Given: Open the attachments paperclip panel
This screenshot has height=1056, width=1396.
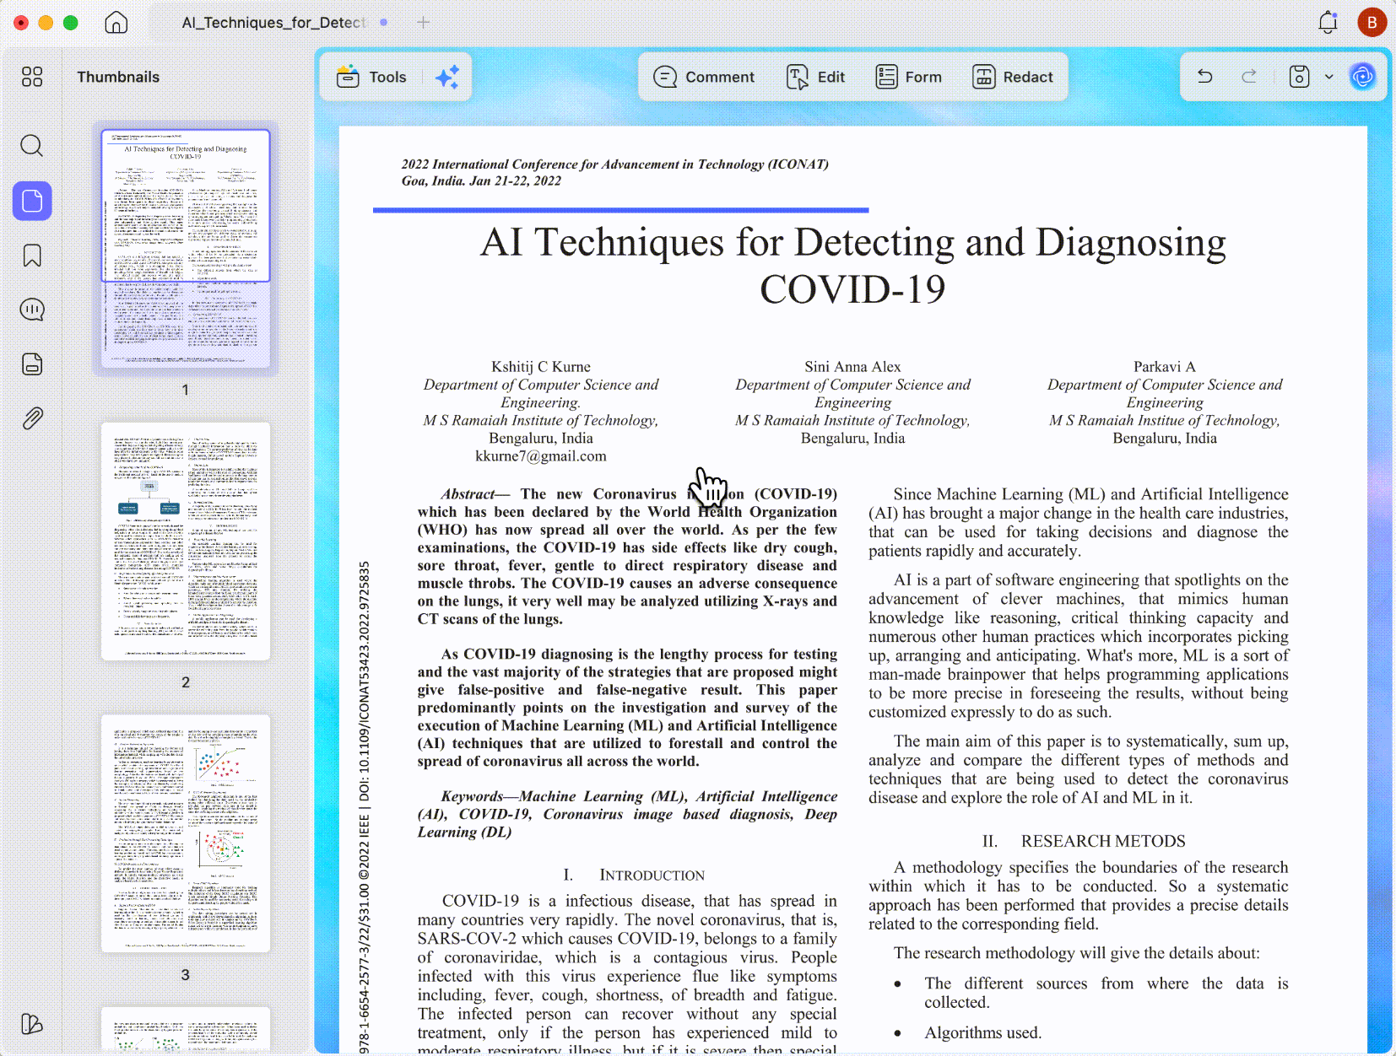Looking at the screenshot, I should click(32, 418).
